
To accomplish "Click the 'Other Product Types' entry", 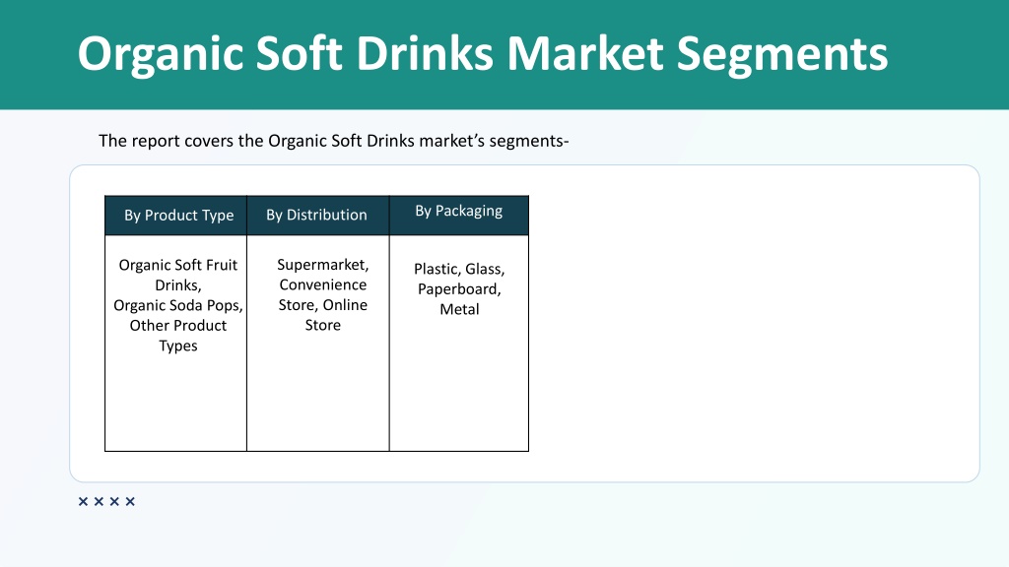I will (x=178, y=336).
